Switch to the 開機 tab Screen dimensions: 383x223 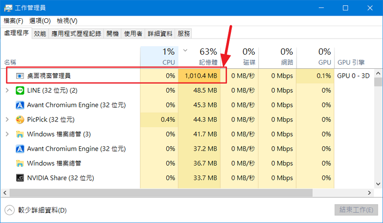point(113,33)
